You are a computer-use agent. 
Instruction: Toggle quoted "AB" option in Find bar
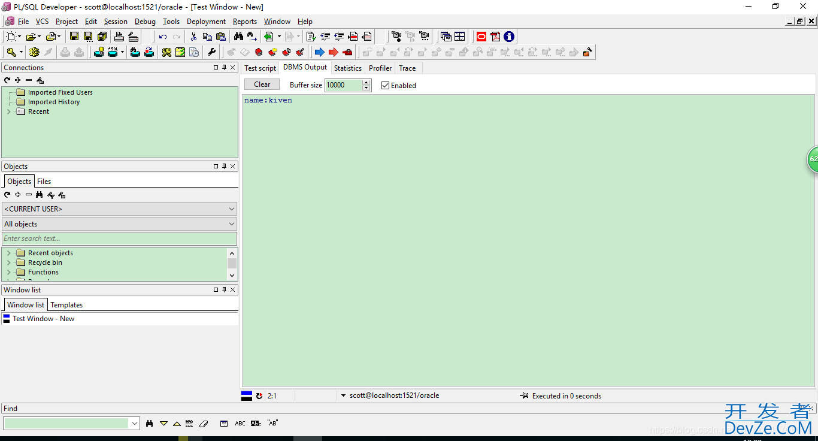coord(272,424)
